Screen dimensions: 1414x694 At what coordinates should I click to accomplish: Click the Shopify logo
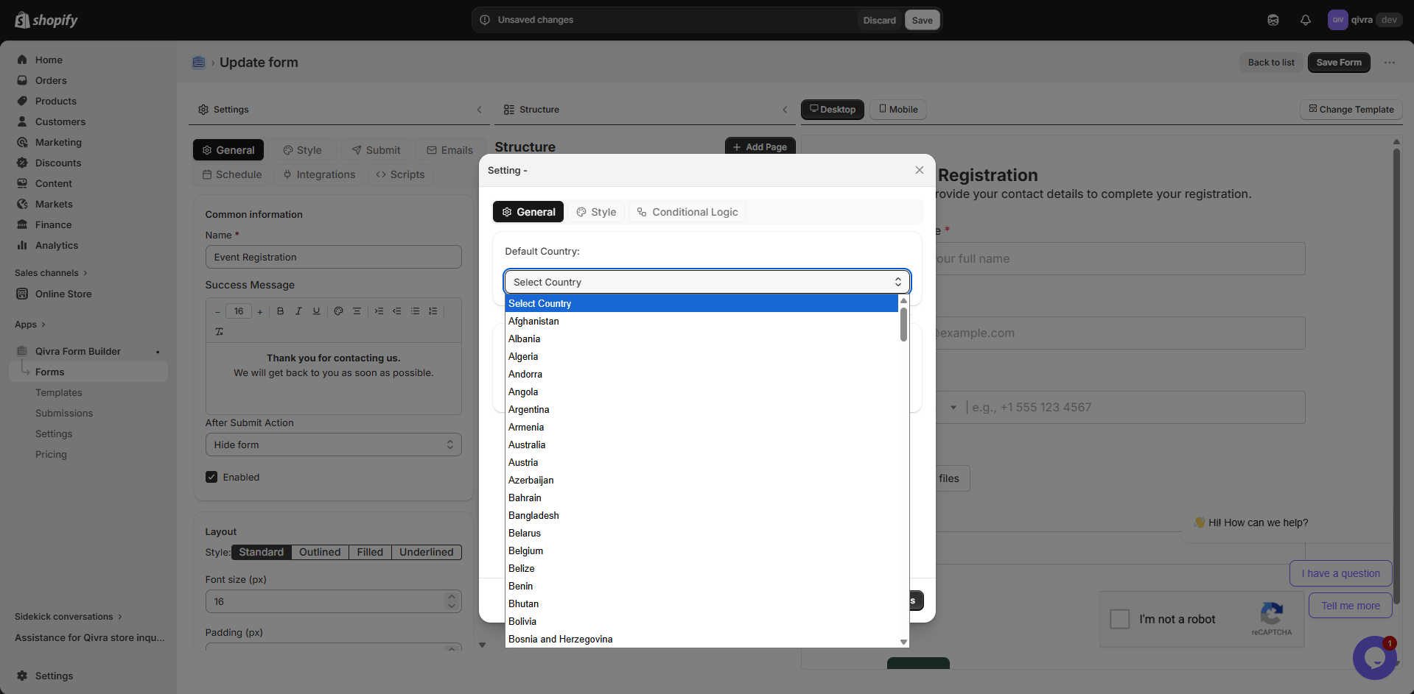(x=46, y=20)
